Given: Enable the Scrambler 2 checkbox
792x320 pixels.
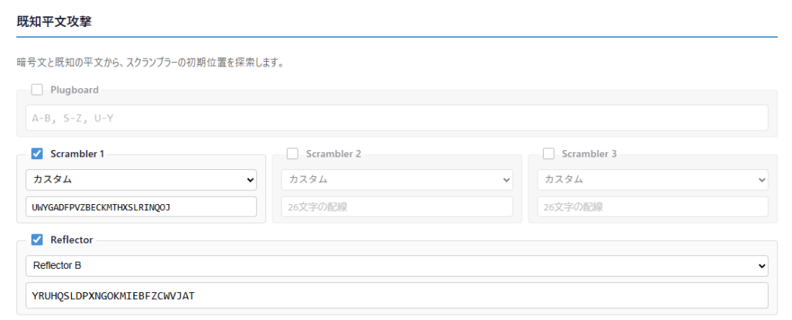Looking at the screenshot, I should click(293, 154).
